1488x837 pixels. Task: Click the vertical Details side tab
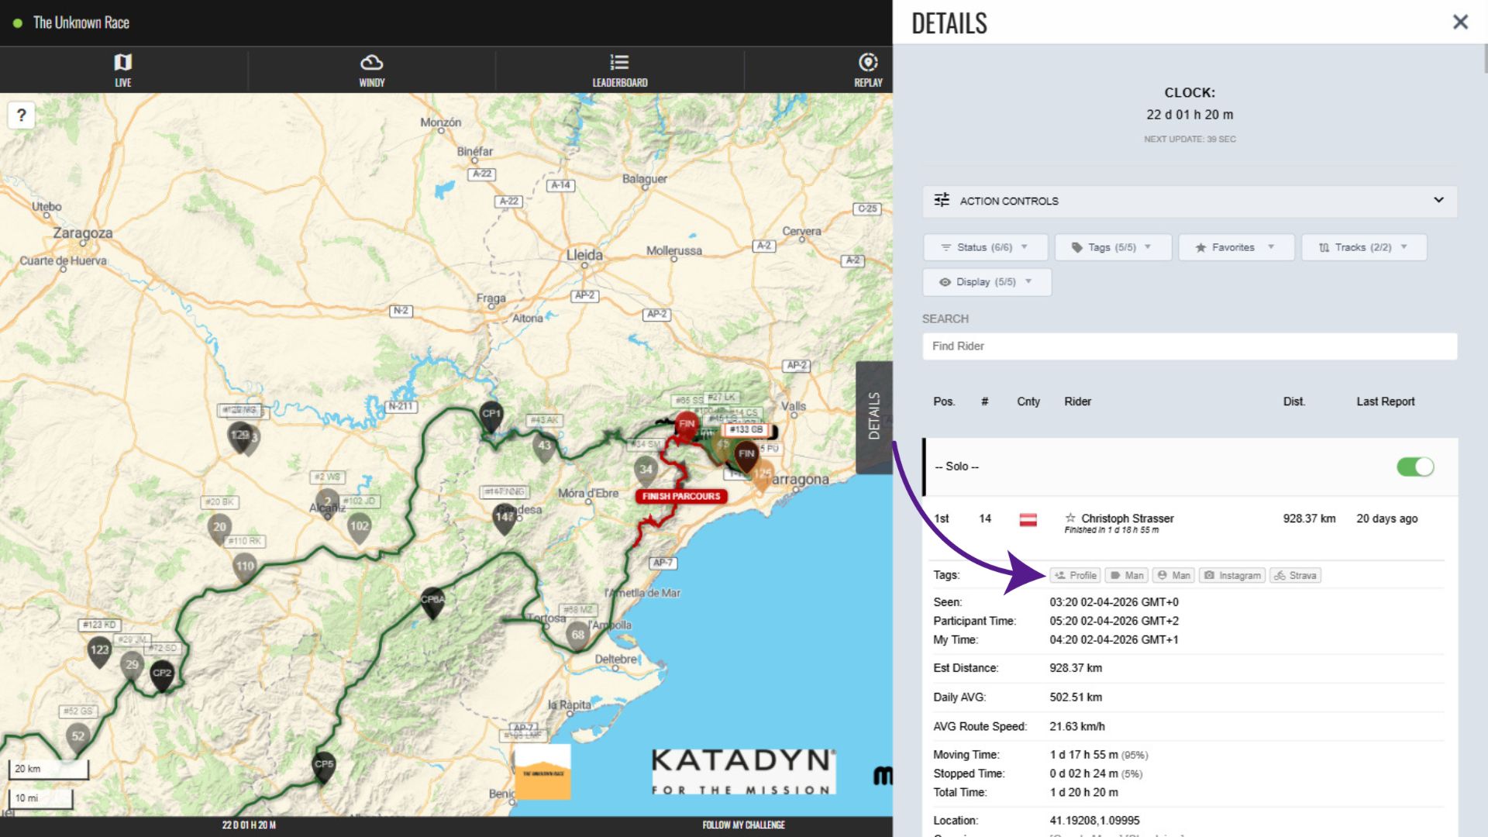point(874,416)
